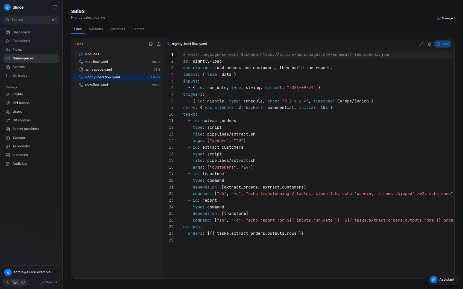This screenshot has height=289, width=463.
Task: Click the 'sales' namespace heading
Action: (78, 11)
